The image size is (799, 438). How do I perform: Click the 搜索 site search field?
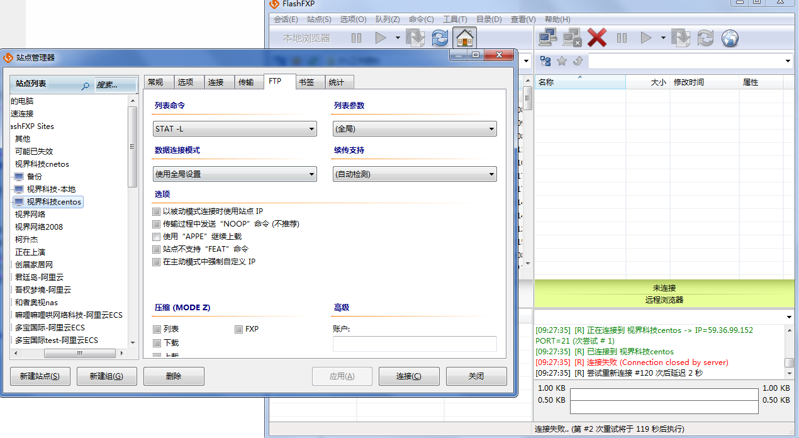coord(116,85)
